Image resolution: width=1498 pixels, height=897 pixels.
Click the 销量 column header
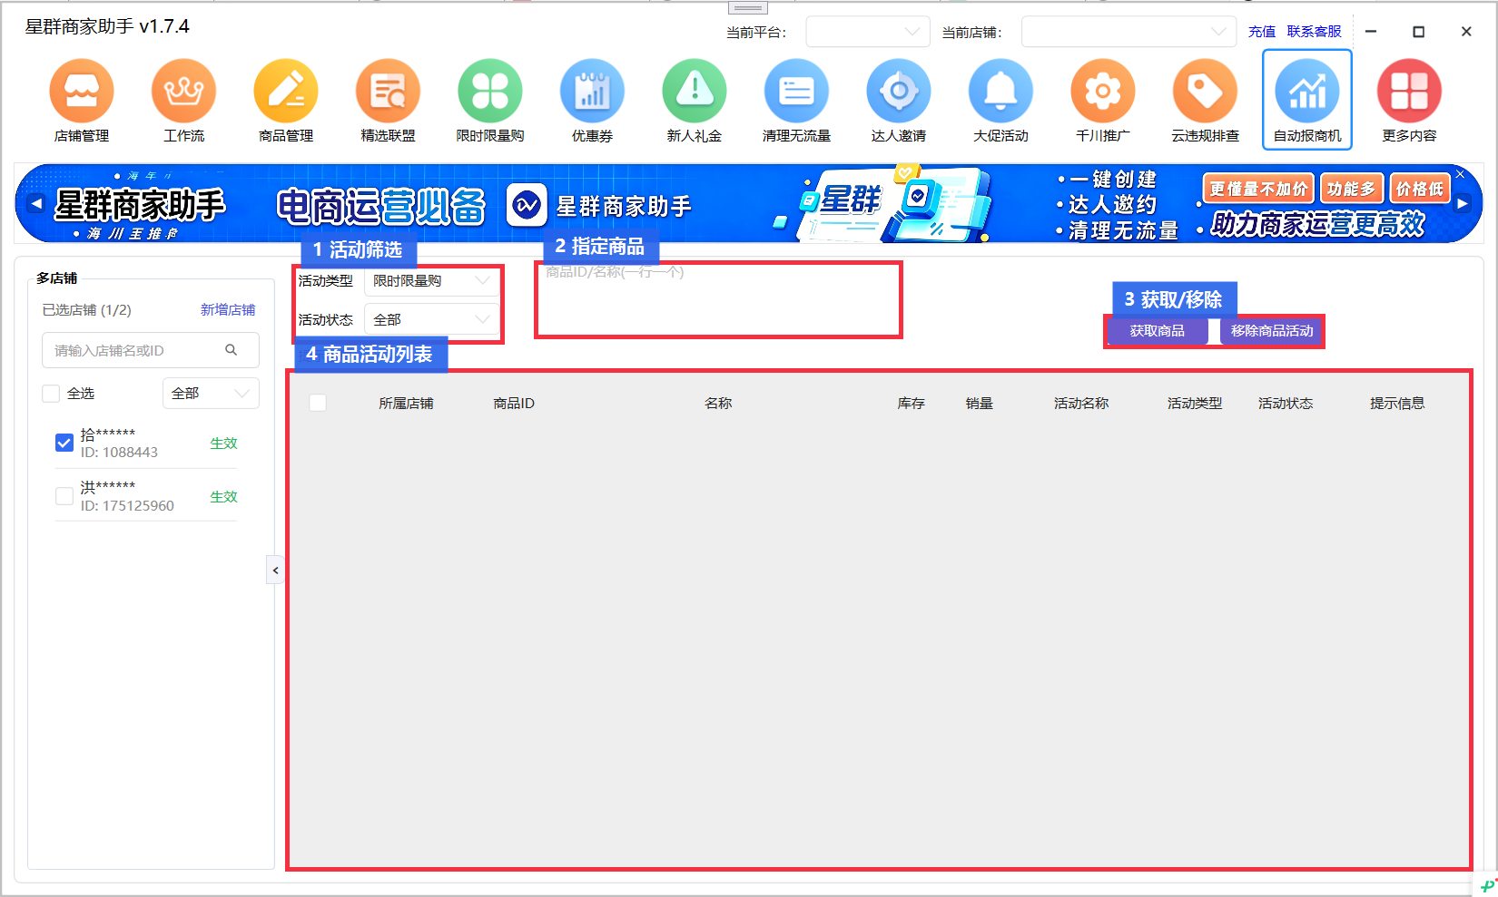click(979, 404)
